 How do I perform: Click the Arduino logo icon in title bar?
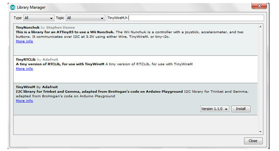pos(13,7)
